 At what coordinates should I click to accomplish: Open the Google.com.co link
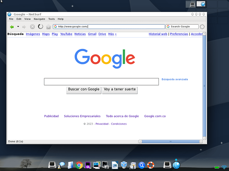(155, 116)
